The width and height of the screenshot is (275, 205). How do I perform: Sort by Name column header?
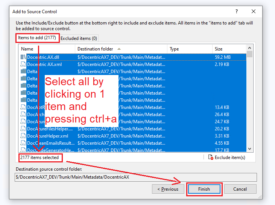point(47,49)
